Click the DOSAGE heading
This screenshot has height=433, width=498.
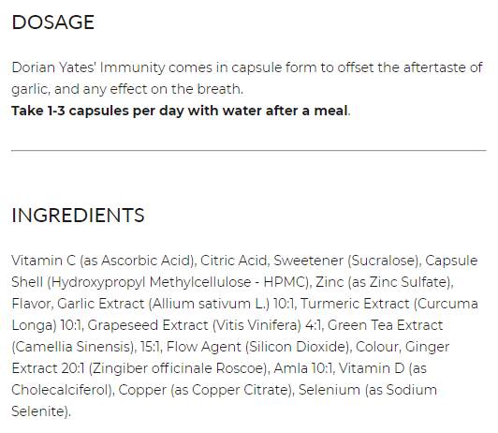(x=52, y=22)
